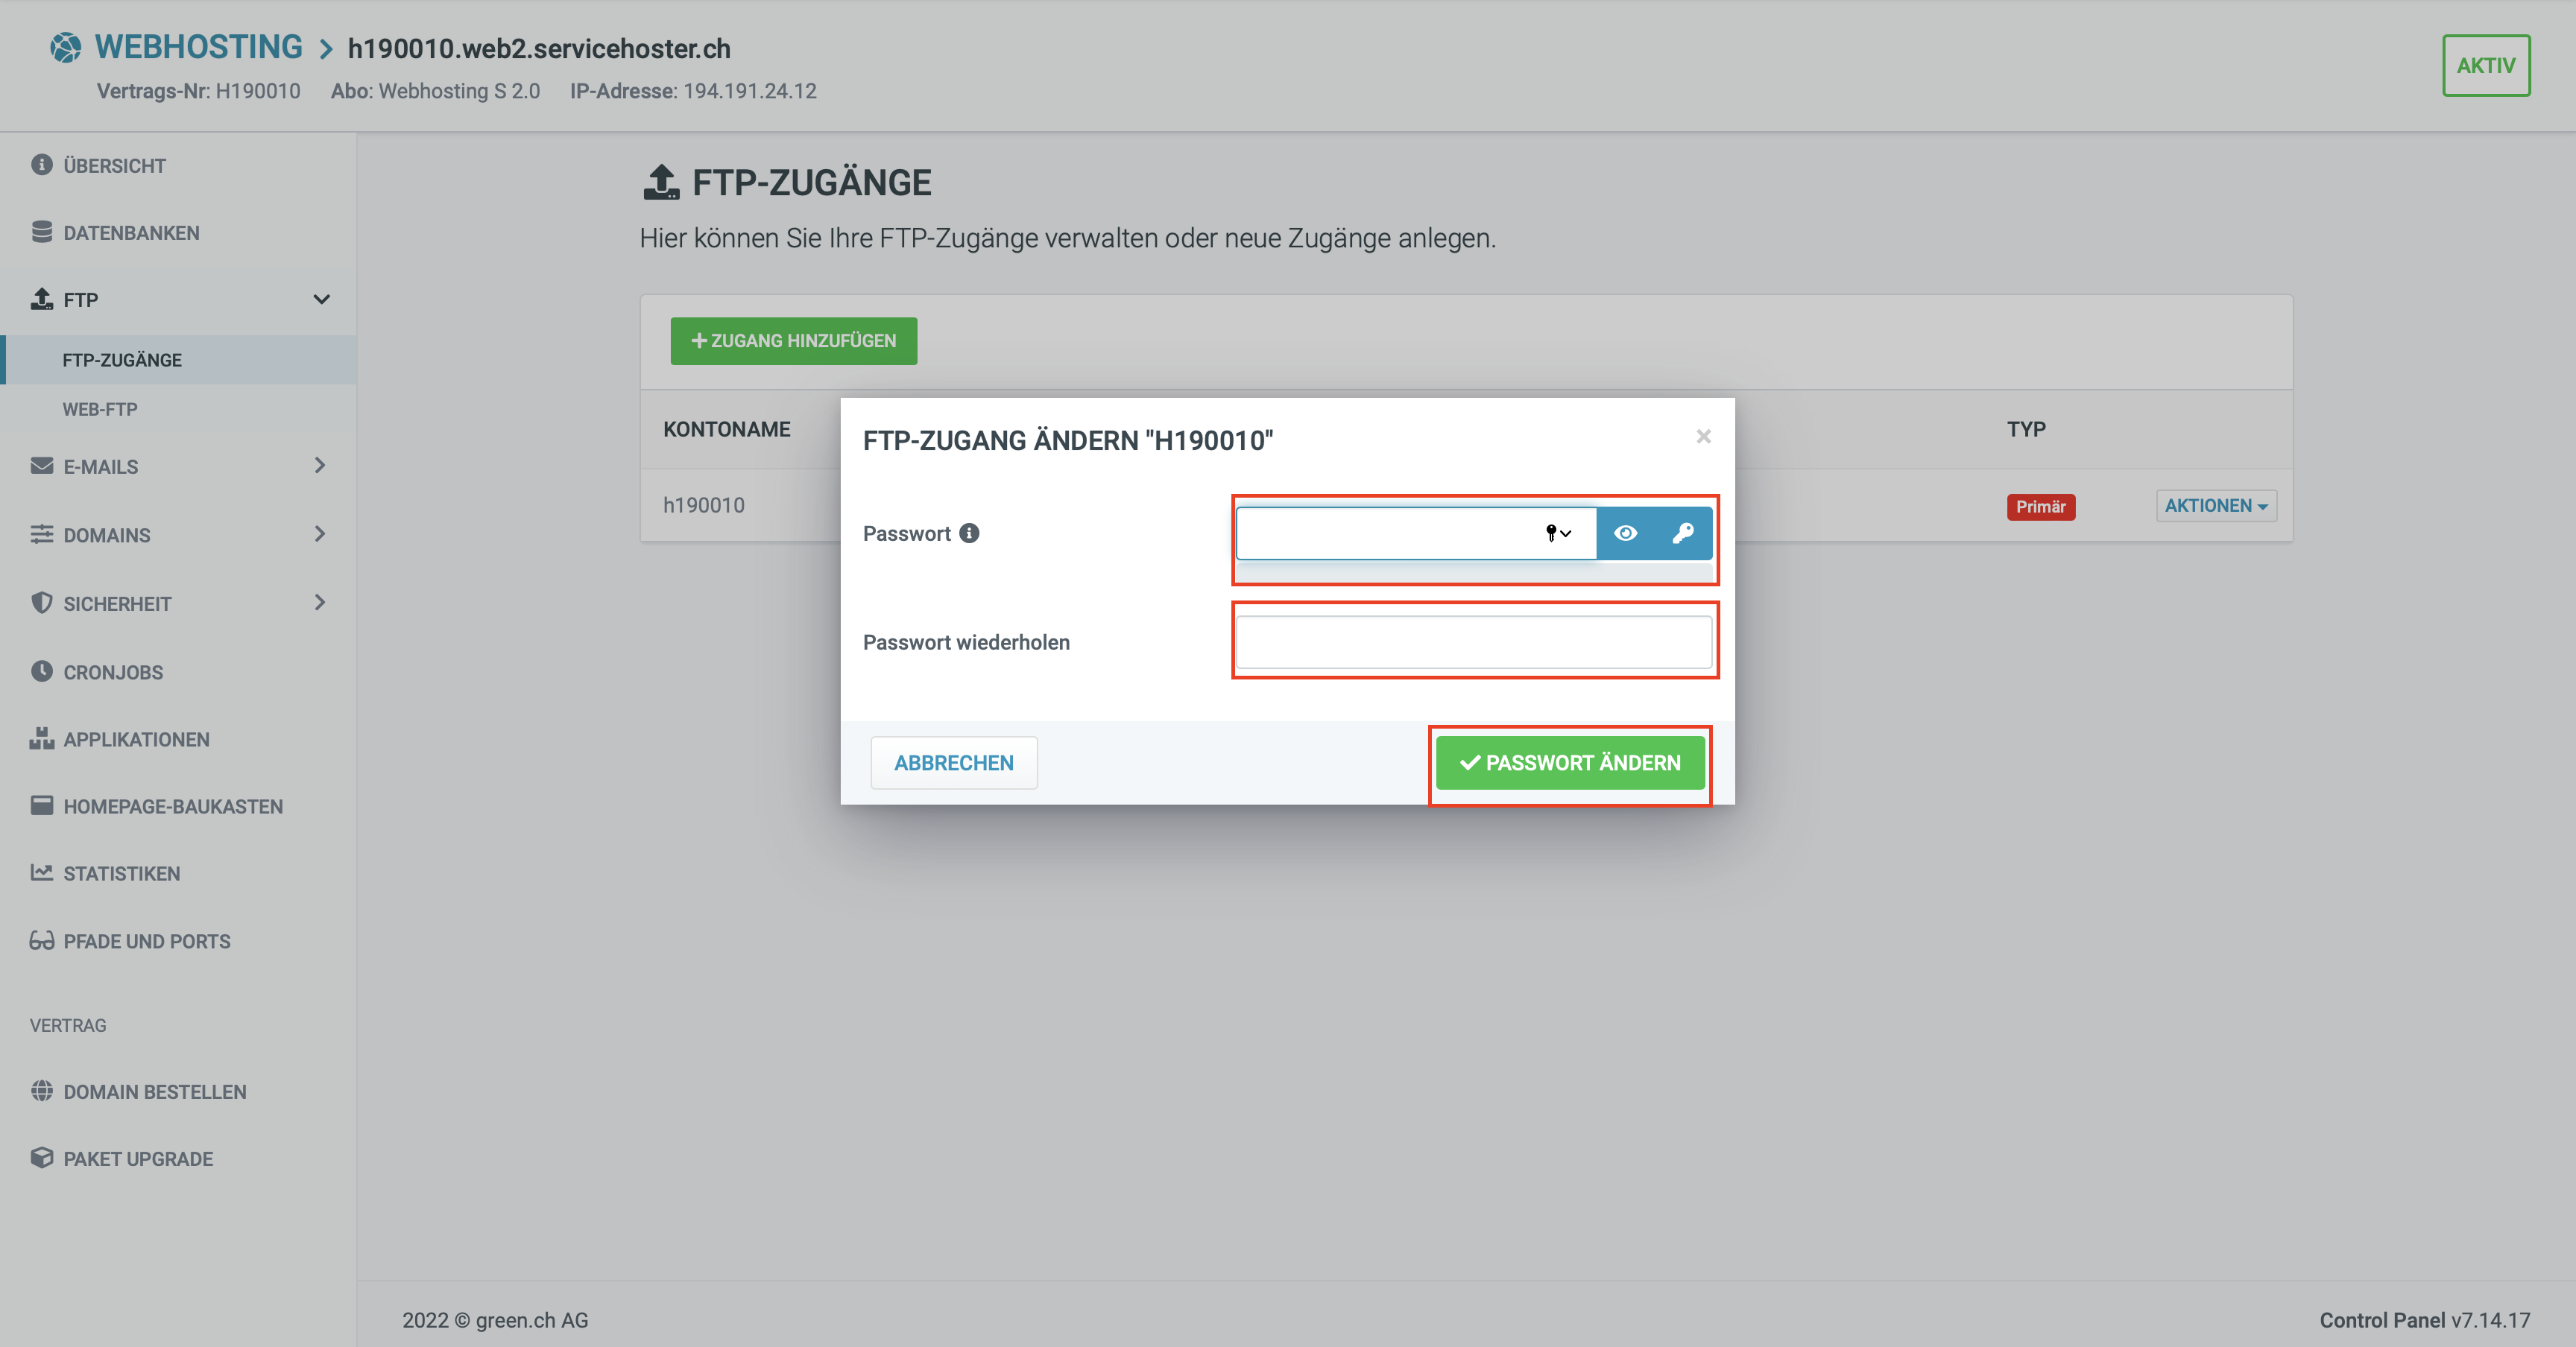
Task: Click the Datenbanken stack icon
Action: (x=41, y=232)
